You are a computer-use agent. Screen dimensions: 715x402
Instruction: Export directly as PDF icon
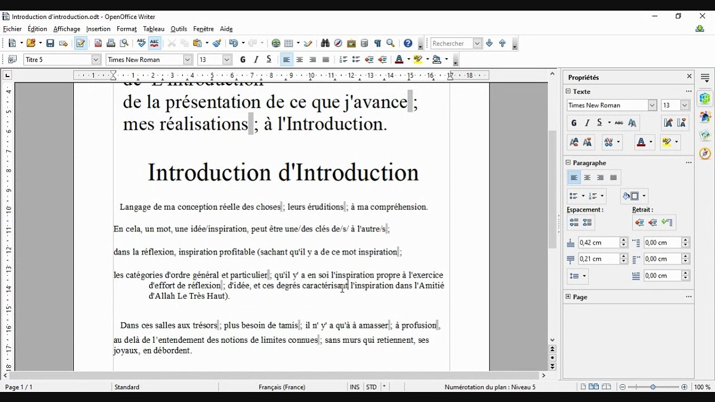(x=98, y=43)
